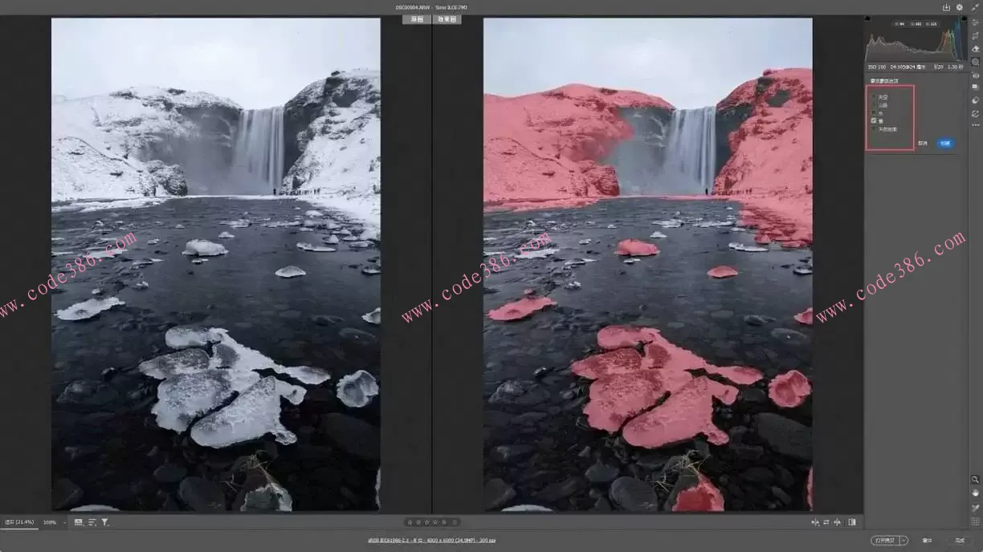Expand the 打开对象 (Open) button dropdown arrow
The image size is (983, 552).
(x=903, y=541)
